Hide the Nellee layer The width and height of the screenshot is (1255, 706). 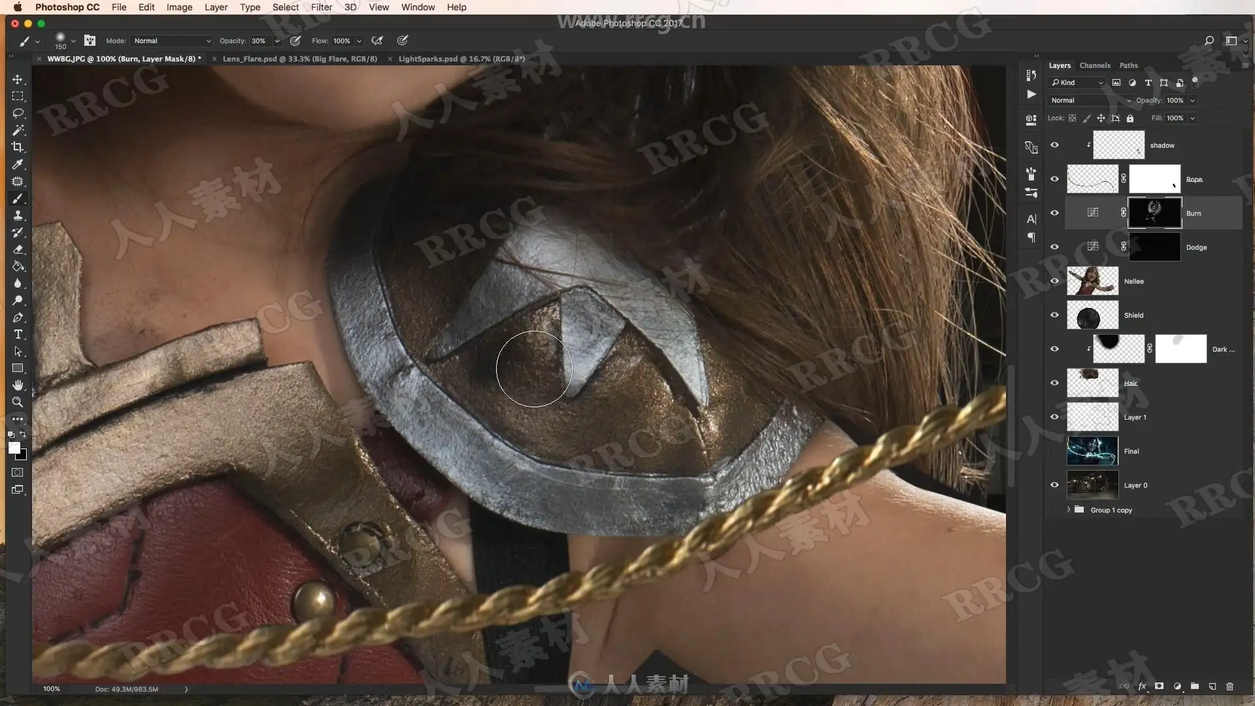tap(1054, 281)
